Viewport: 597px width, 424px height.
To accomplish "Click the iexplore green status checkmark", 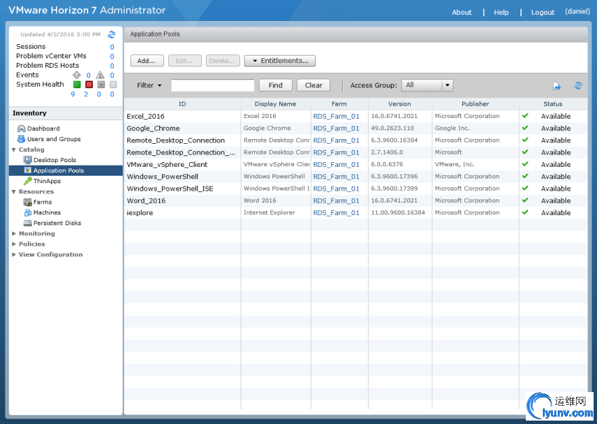I will (525, 212).
